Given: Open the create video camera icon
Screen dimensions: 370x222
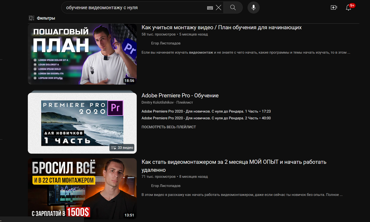Looking at the screenshot, I should [334, 8].
